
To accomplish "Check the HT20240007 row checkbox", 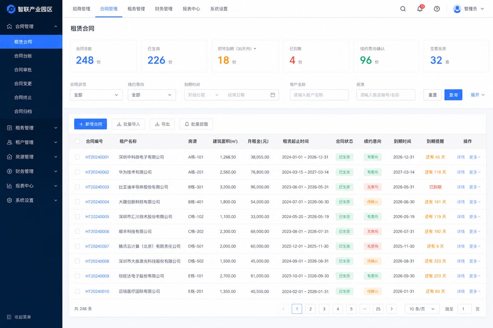I will [x=77, y=246].
